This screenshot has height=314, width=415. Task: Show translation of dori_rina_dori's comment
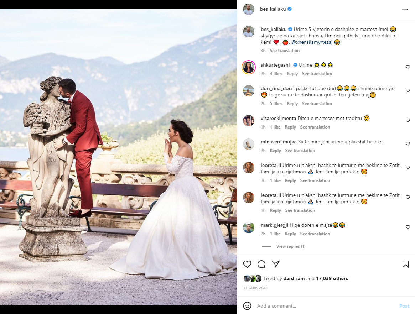[x=317, y=104]
